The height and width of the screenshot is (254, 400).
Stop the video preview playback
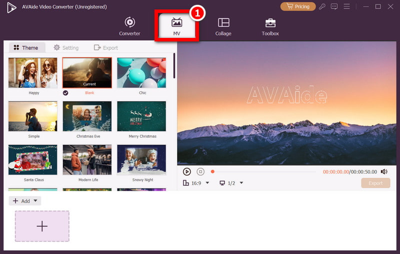(200, 172)
